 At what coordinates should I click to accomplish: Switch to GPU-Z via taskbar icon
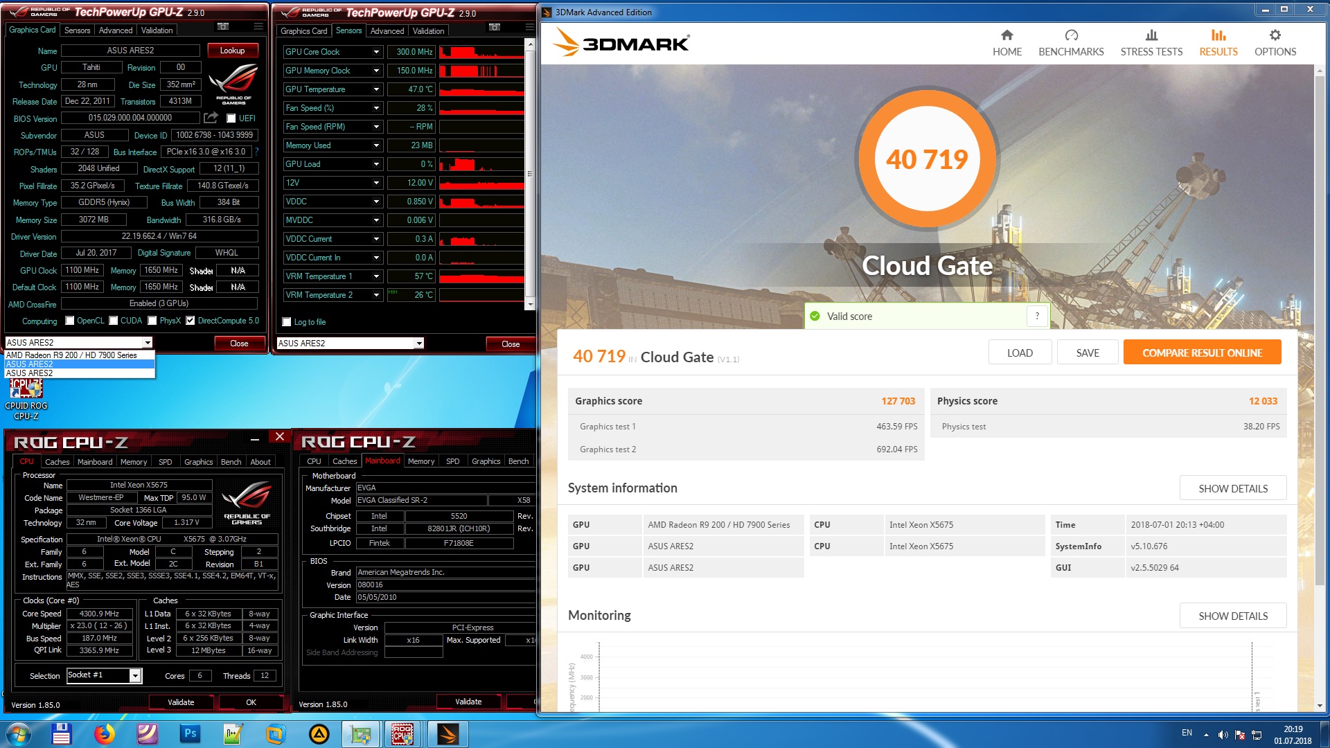tap(361, 733)
